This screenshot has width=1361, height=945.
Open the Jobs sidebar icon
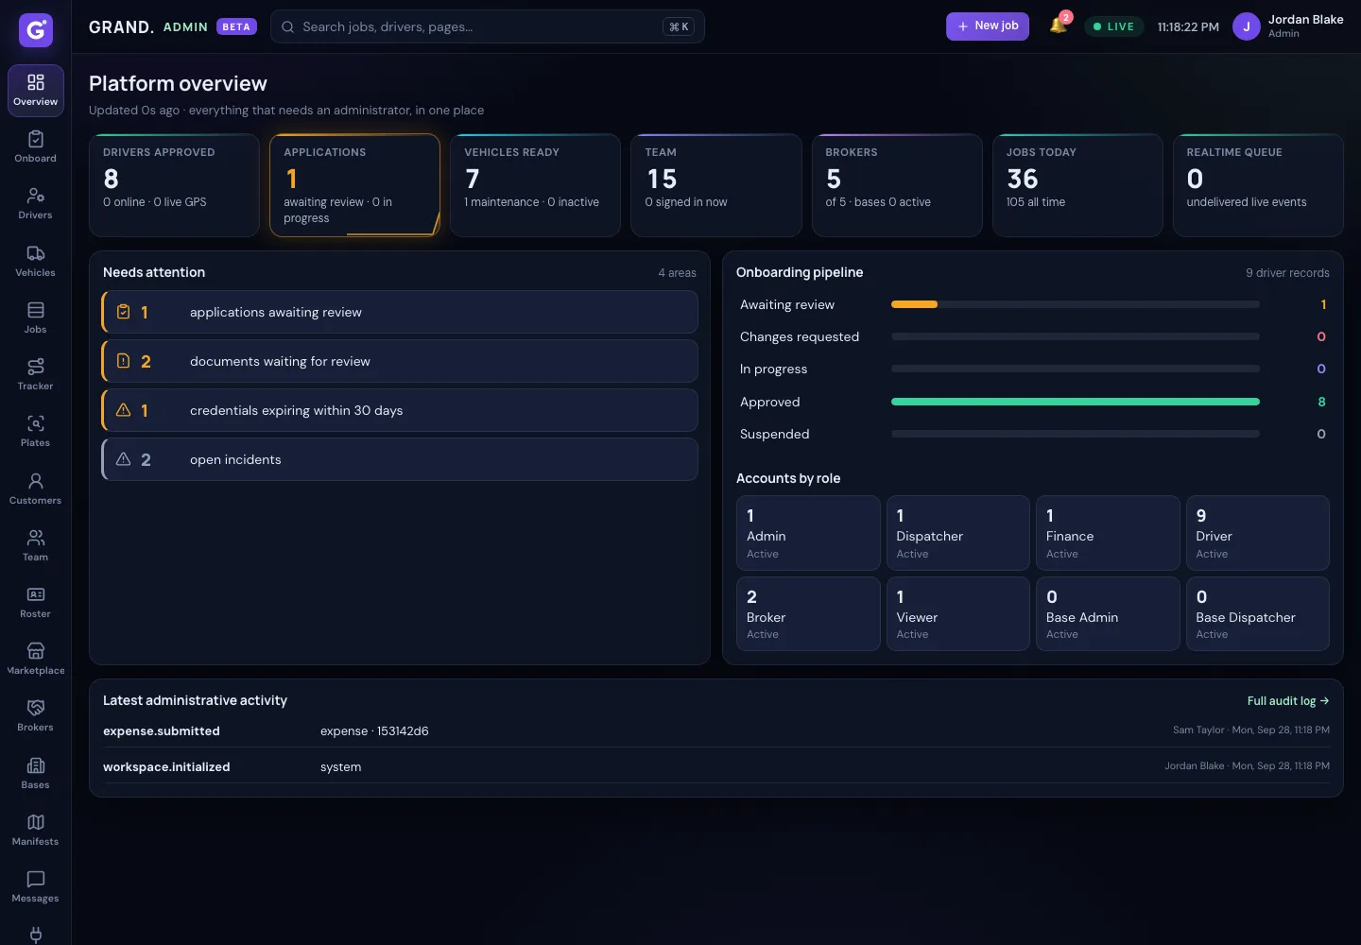click(x=36, y=318)
